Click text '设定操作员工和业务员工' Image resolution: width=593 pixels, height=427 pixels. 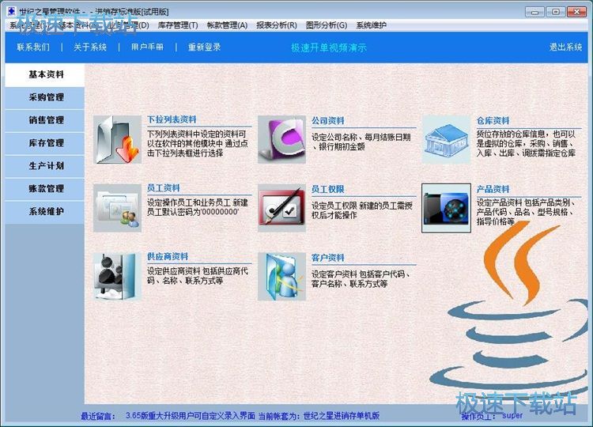coord(189,202)
